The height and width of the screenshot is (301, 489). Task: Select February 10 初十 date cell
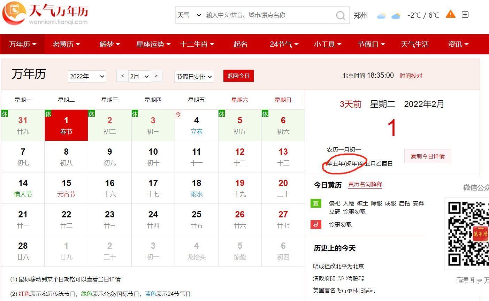pos(153,157)
